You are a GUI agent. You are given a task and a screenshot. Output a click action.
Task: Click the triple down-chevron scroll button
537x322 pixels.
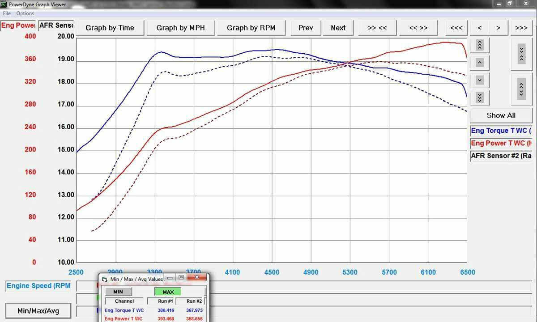tap(479, 97)
